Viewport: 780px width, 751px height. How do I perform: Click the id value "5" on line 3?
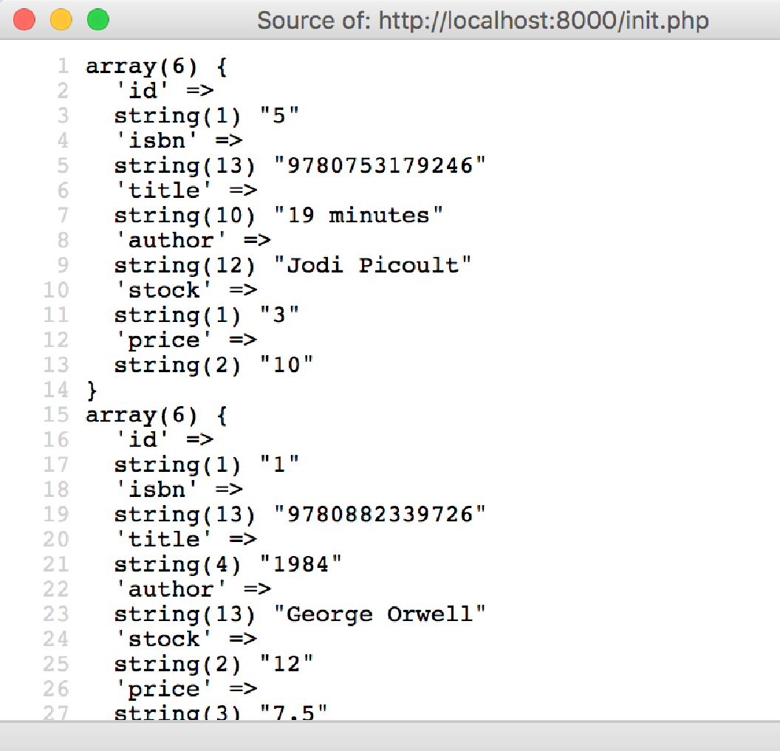[x=279, y=116]
